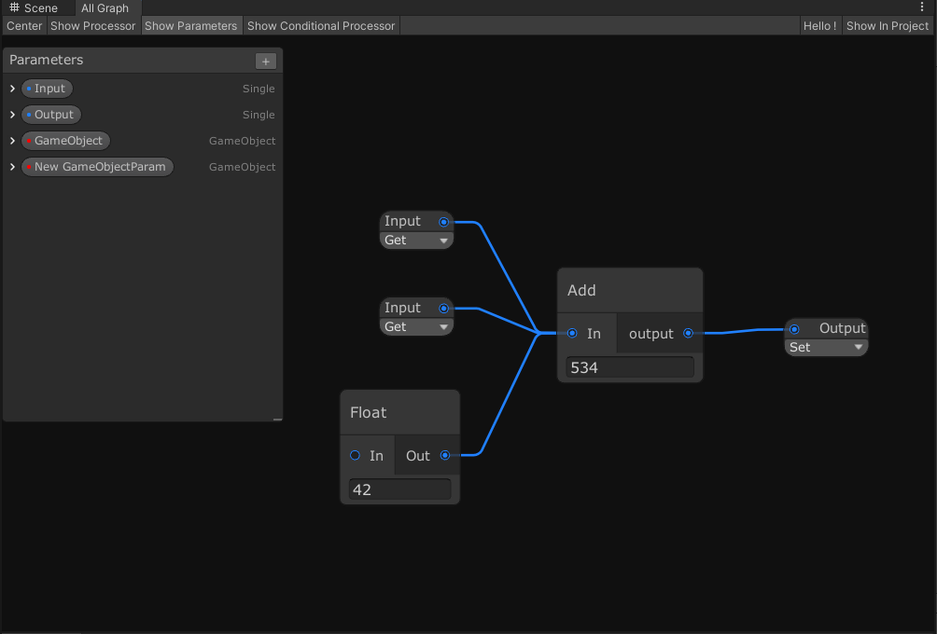Viewport: 937px width, 634px height.
Task: Expand the New GameObjectParam parameter row
Action: (12, 167)
